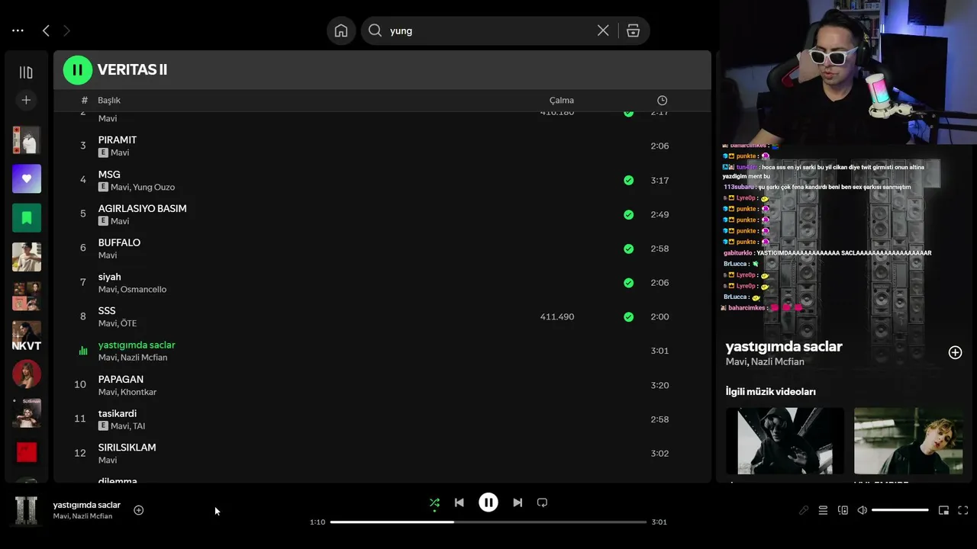Open the now-playing album cover thumbnail
Image resolution: width=977 pixels, height=549 pixels.
click(27, 510)
